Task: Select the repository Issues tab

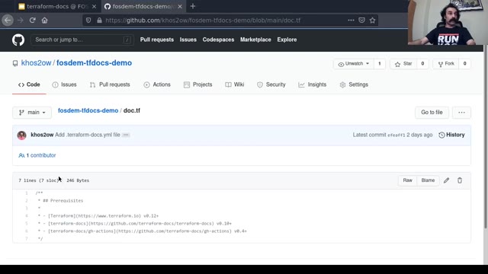Action: (x=64, y=84)
